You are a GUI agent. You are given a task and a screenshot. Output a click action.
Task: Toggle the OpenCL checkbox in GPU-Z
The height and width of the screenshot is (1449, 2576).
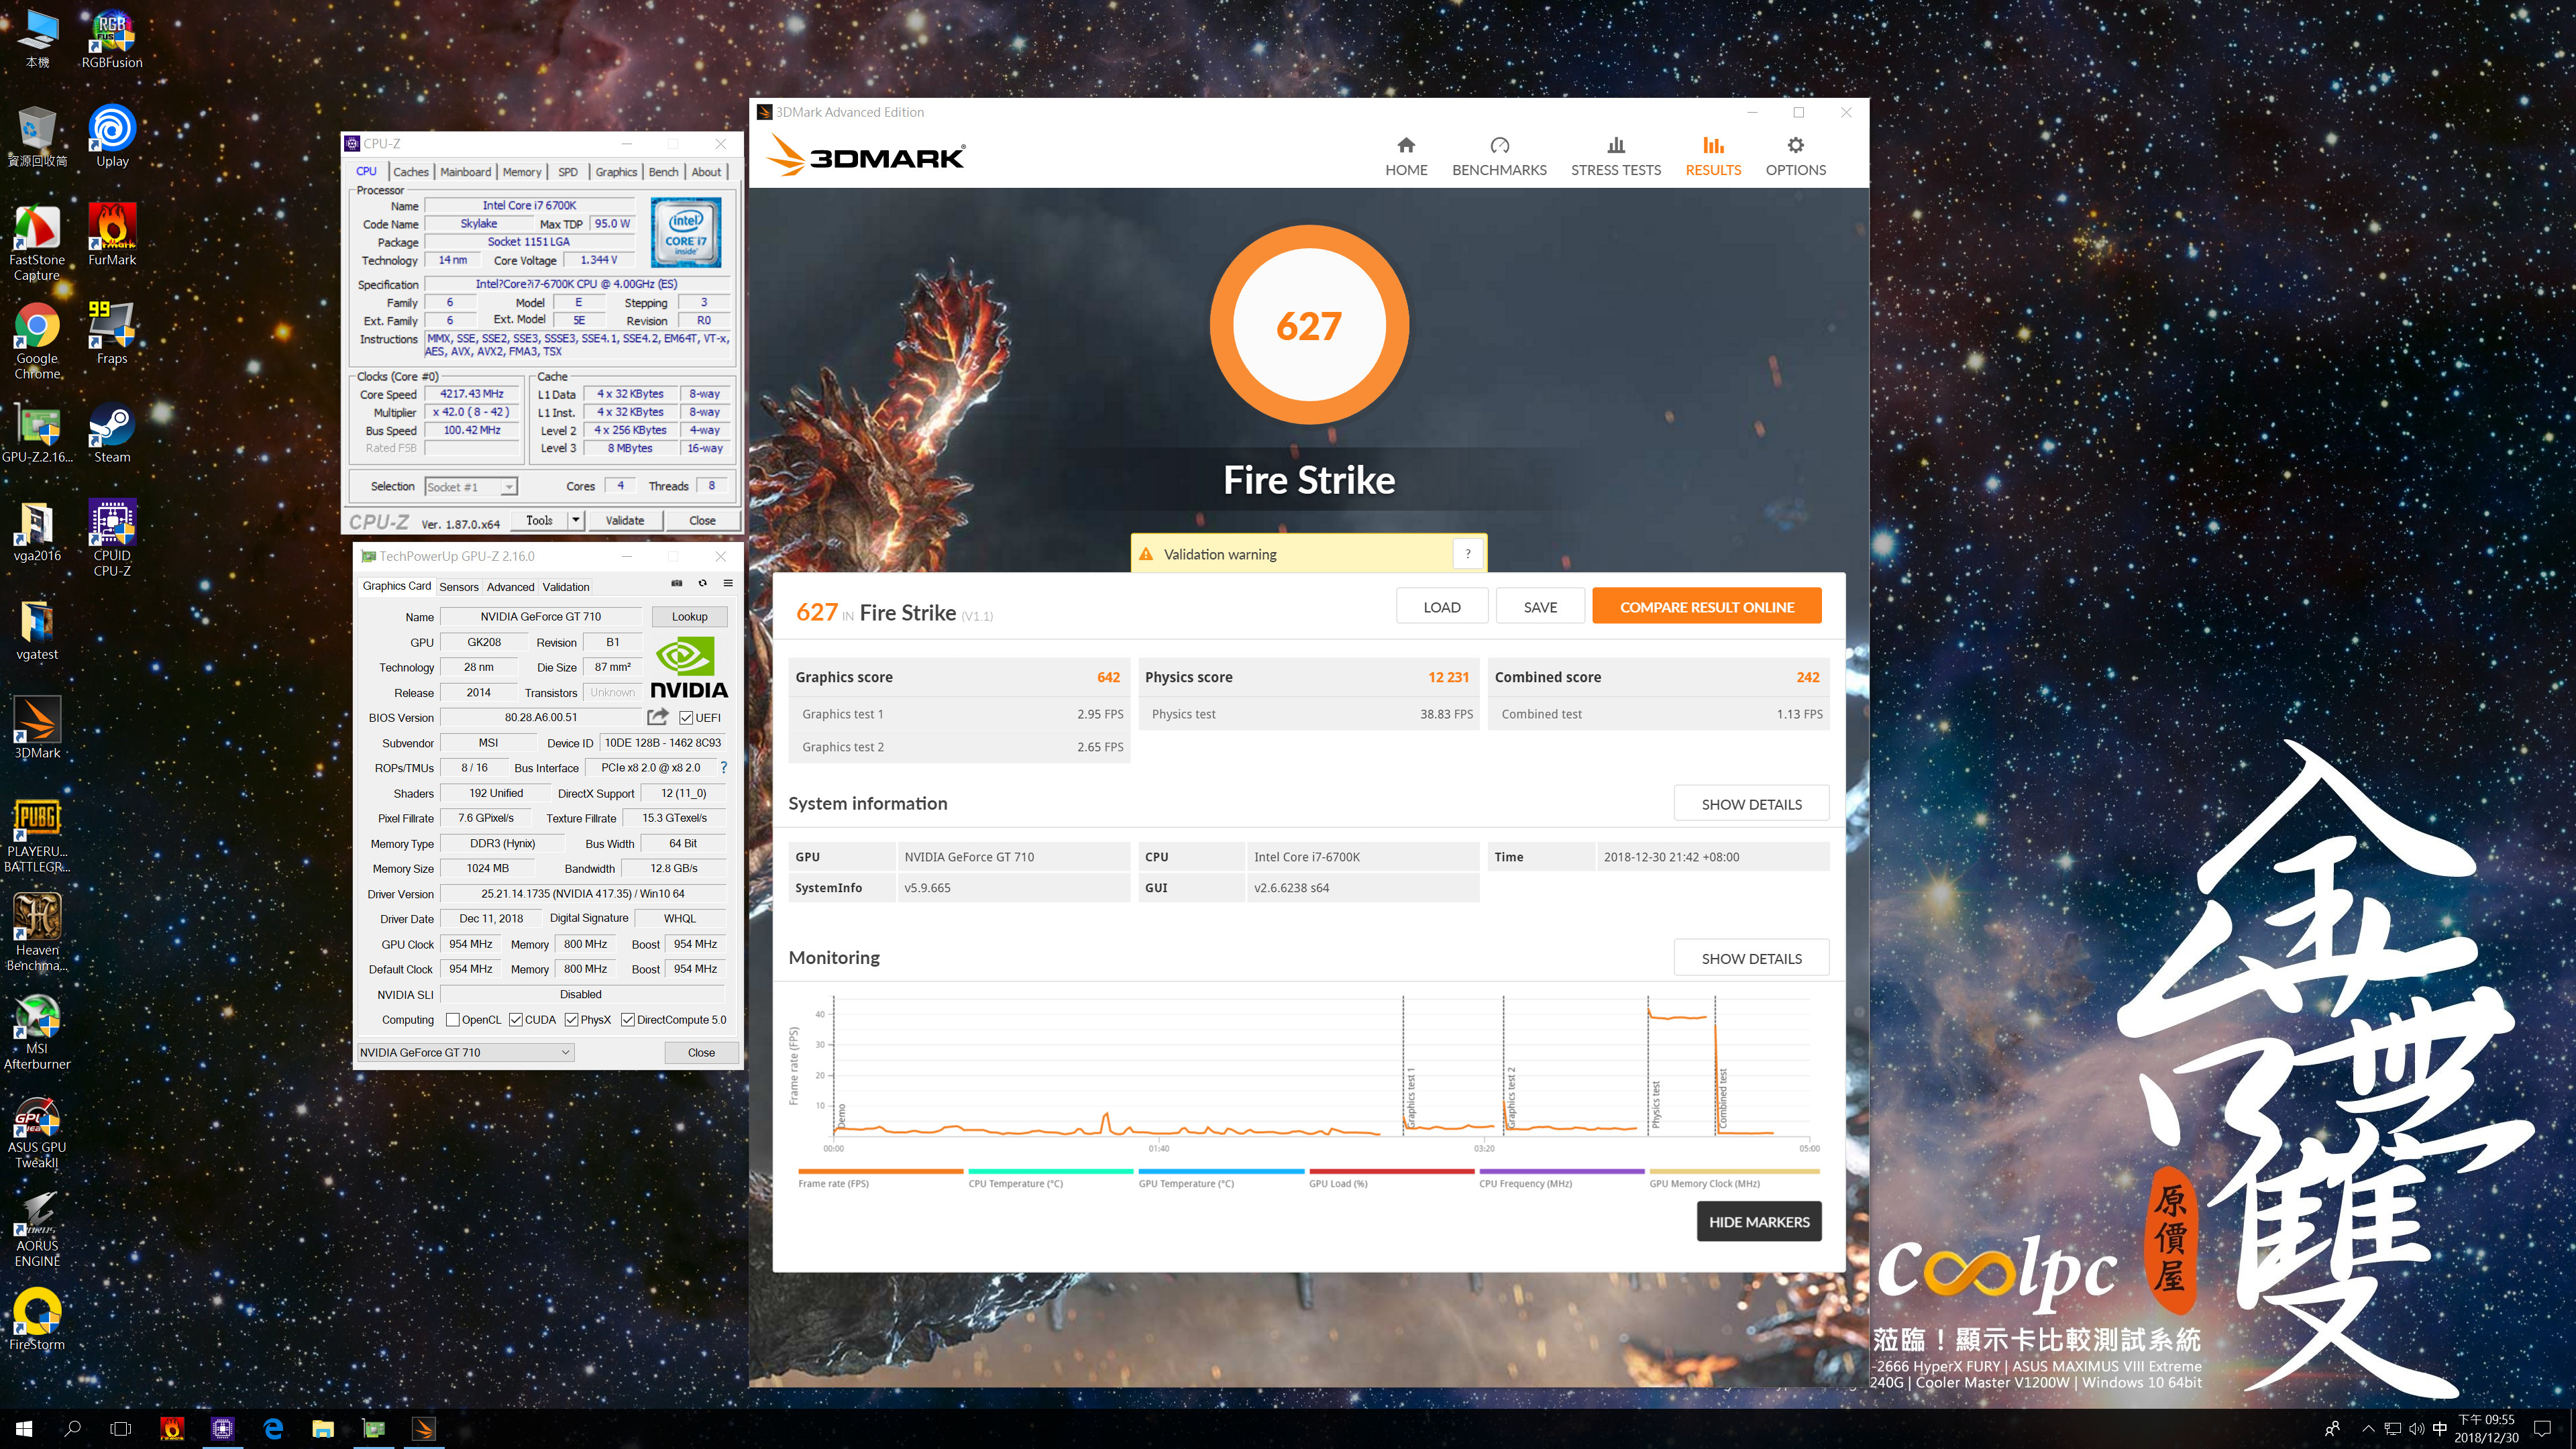pos(453,1020)
